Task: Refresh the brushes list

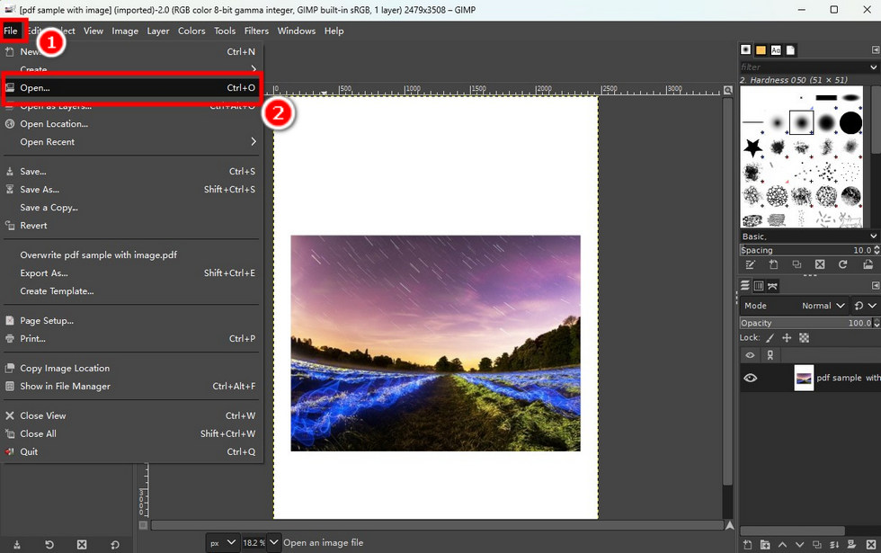Action: [x=843, y=264]
